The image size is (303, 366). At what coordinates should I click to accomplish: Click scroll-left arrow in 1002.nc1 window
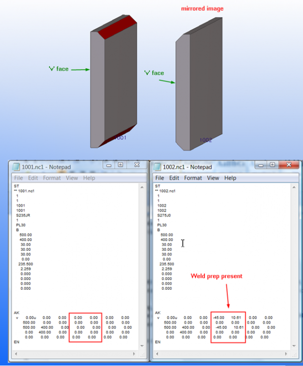(x=157, y=354)
